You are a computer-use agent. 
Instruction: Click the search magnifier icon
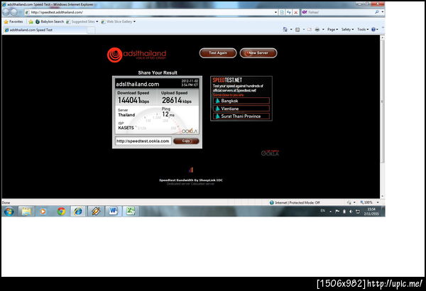click(x=377, y=12)
